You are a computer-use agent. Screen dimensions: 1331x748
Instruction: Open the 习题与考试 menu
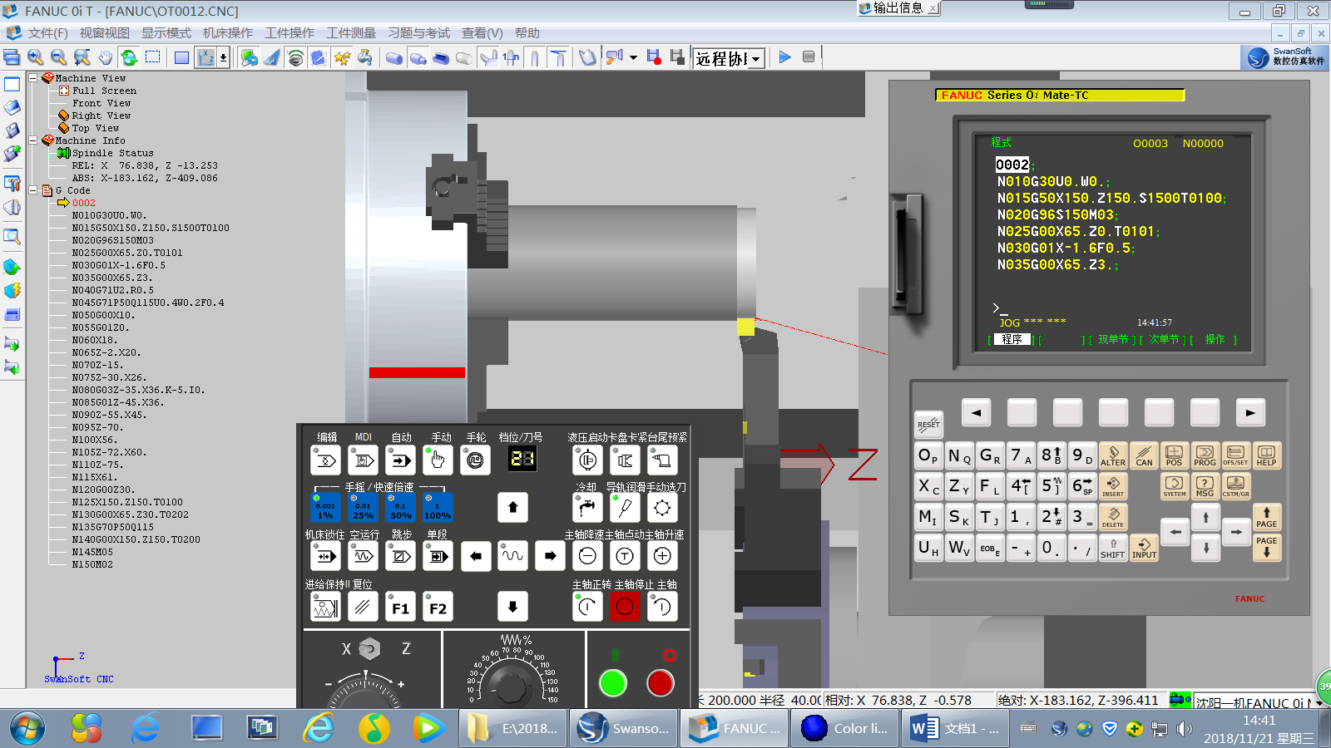tap(418, 33)
